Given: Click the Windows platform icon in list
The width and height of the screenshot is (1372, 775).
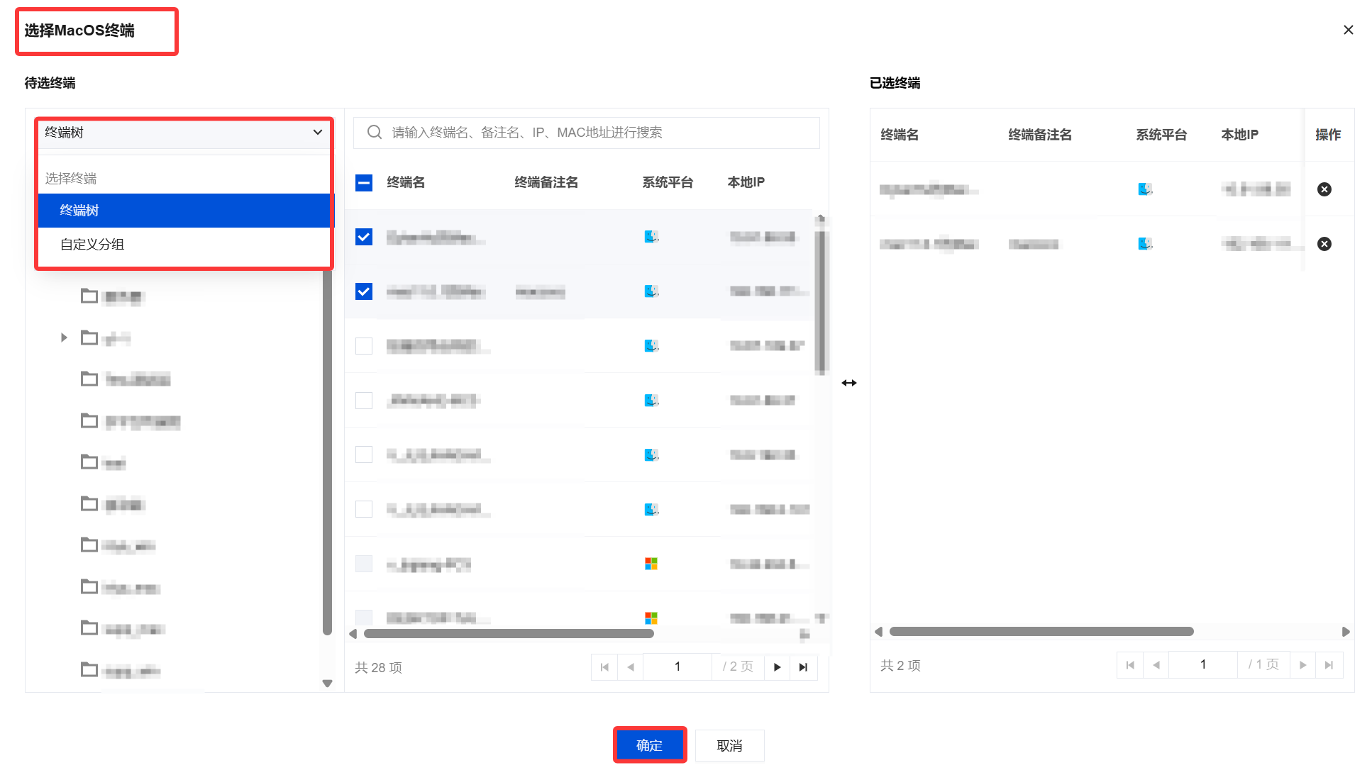Looking at the screenshot, I should (651, 564).
